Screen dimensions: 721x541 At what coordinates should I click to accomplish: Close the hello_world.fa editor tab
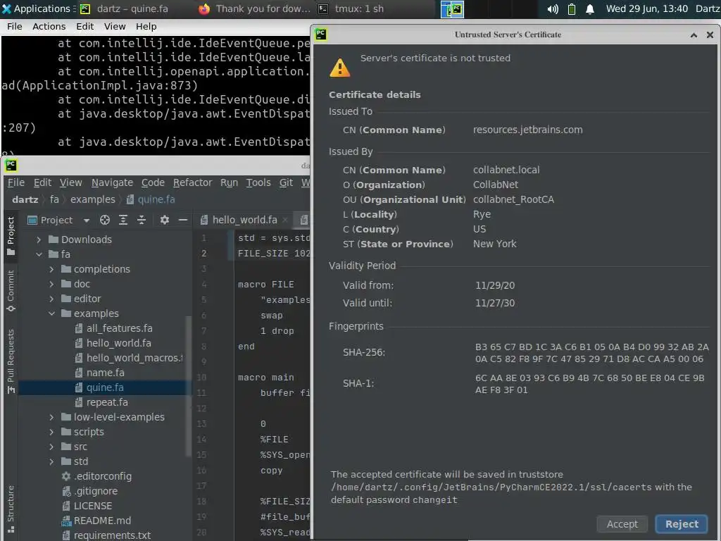[284, 220]
